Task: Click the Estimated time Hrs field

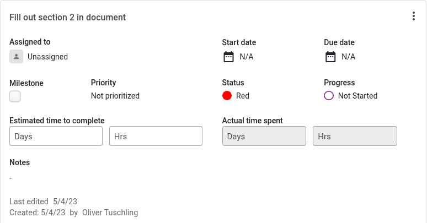Action: pos(156,136)
